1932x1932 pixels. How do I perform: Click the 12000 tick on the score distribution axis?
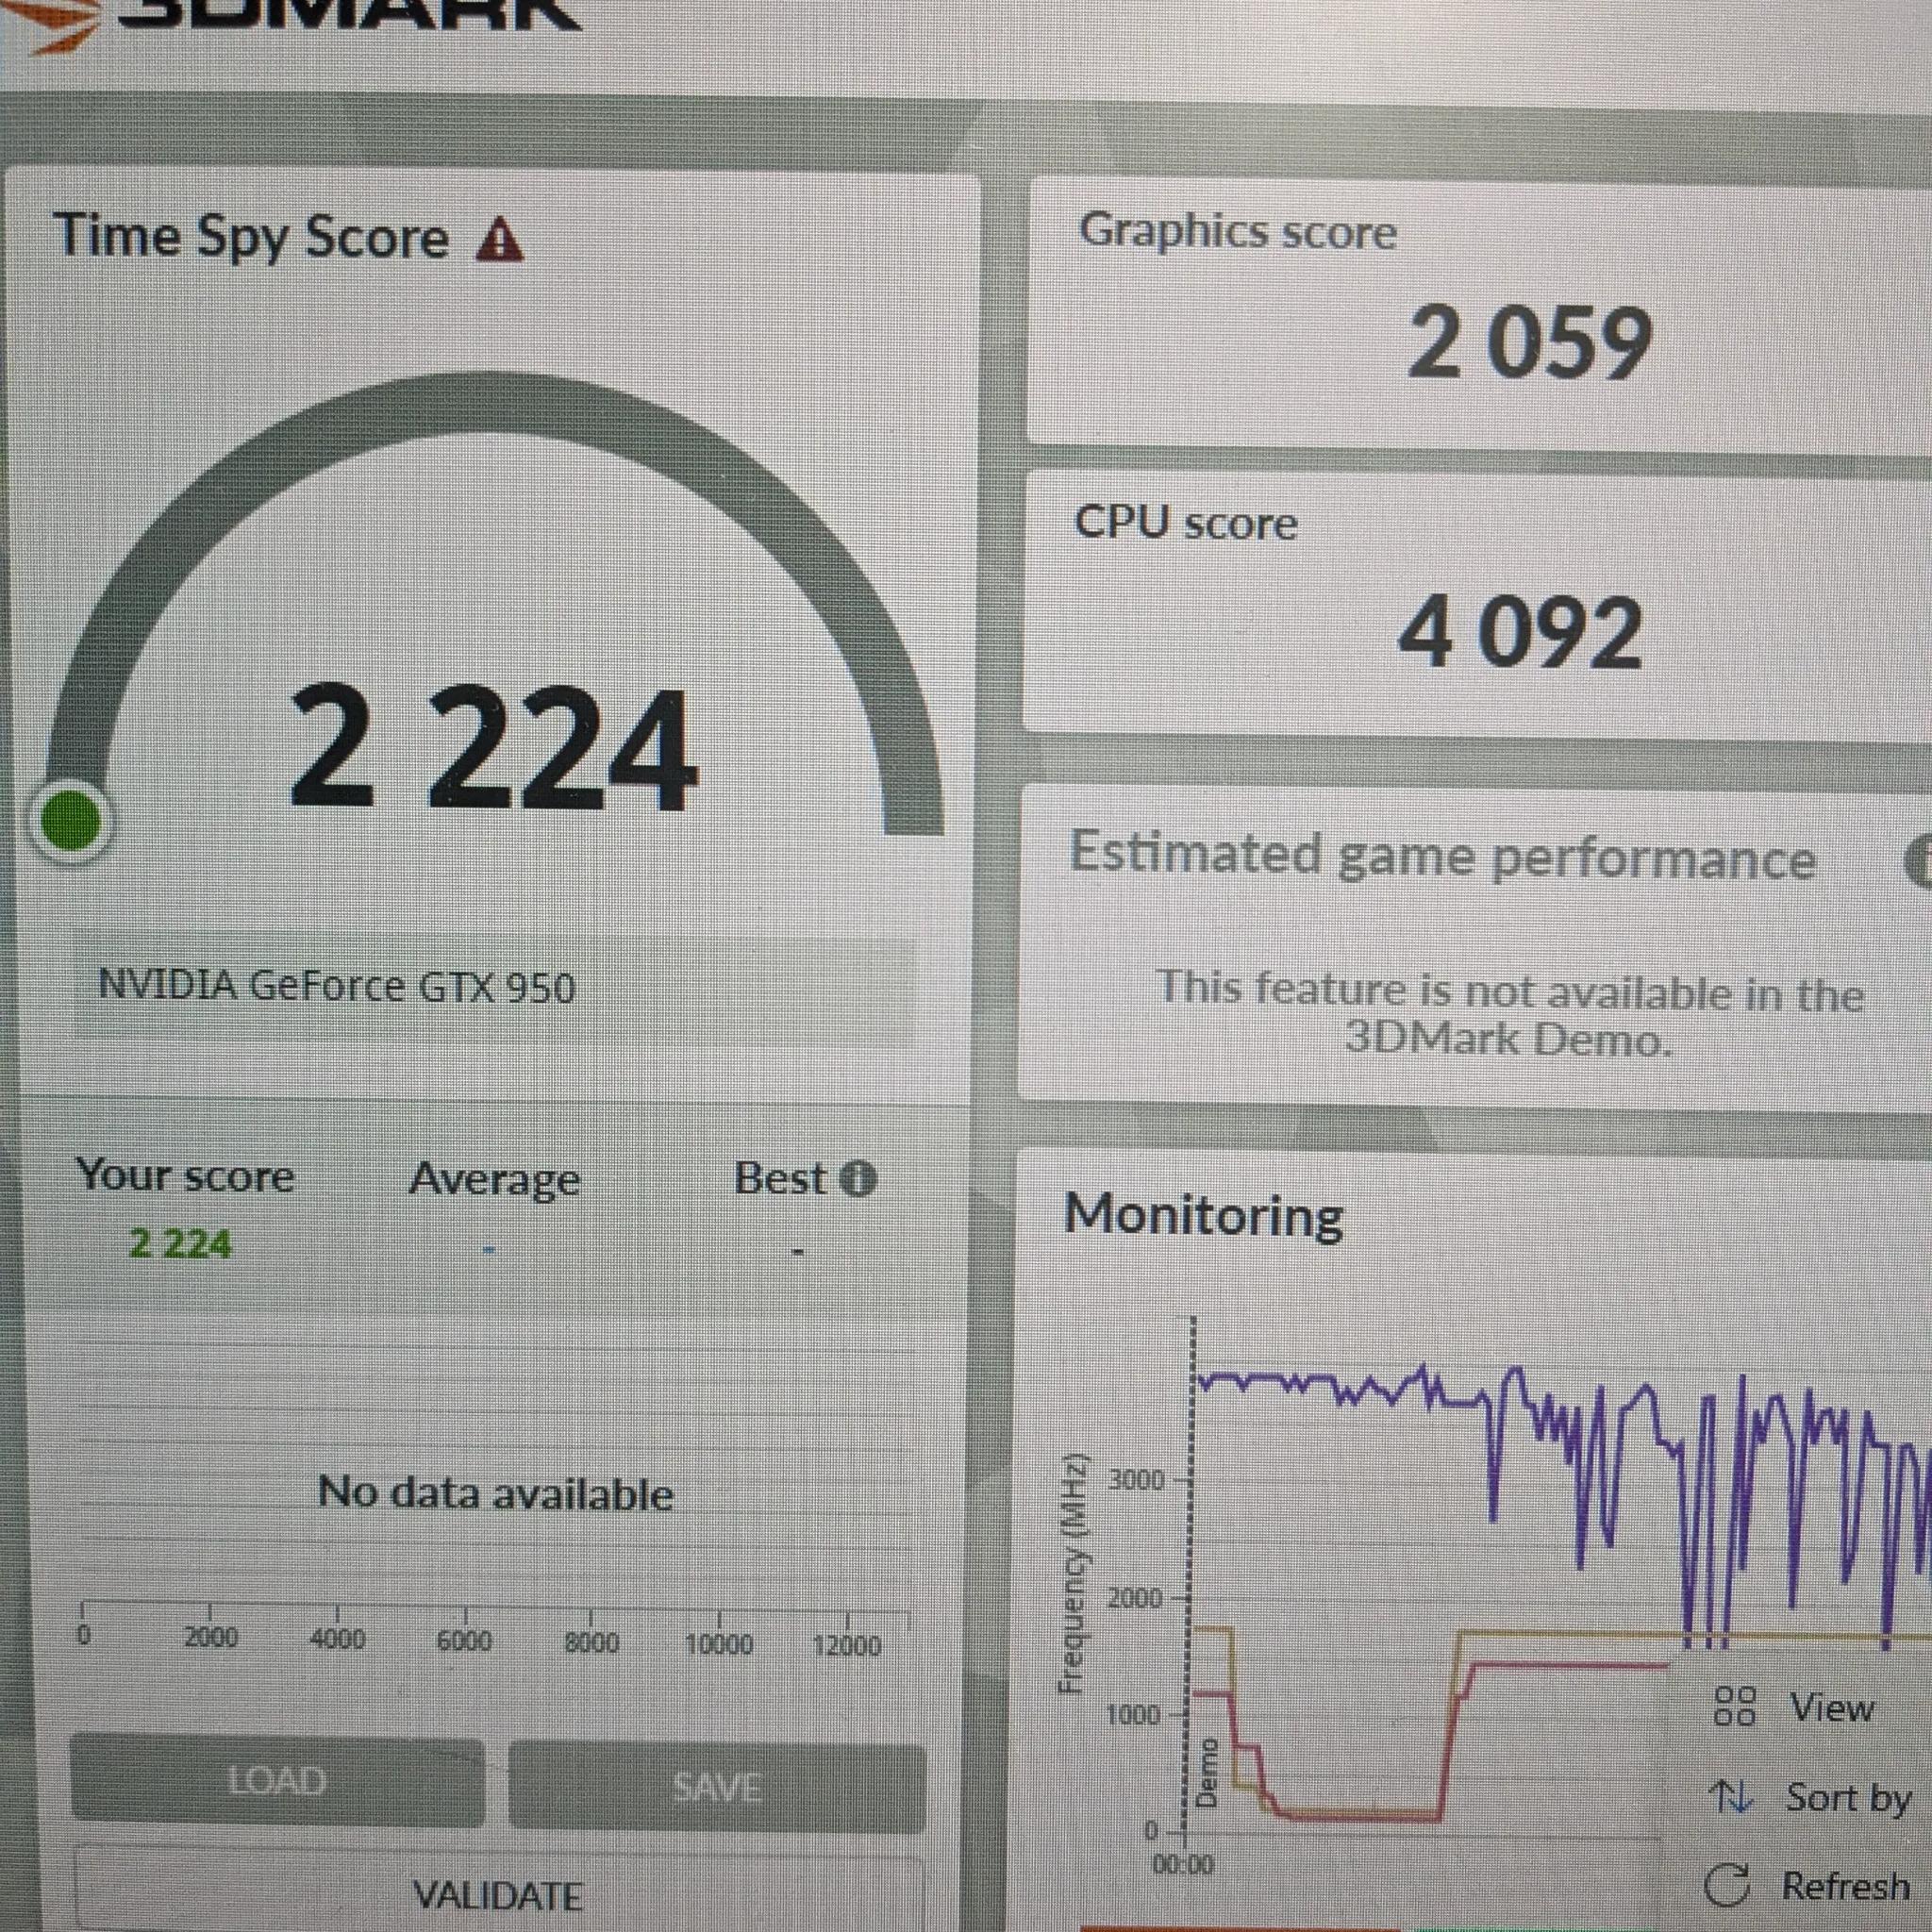847,1645
